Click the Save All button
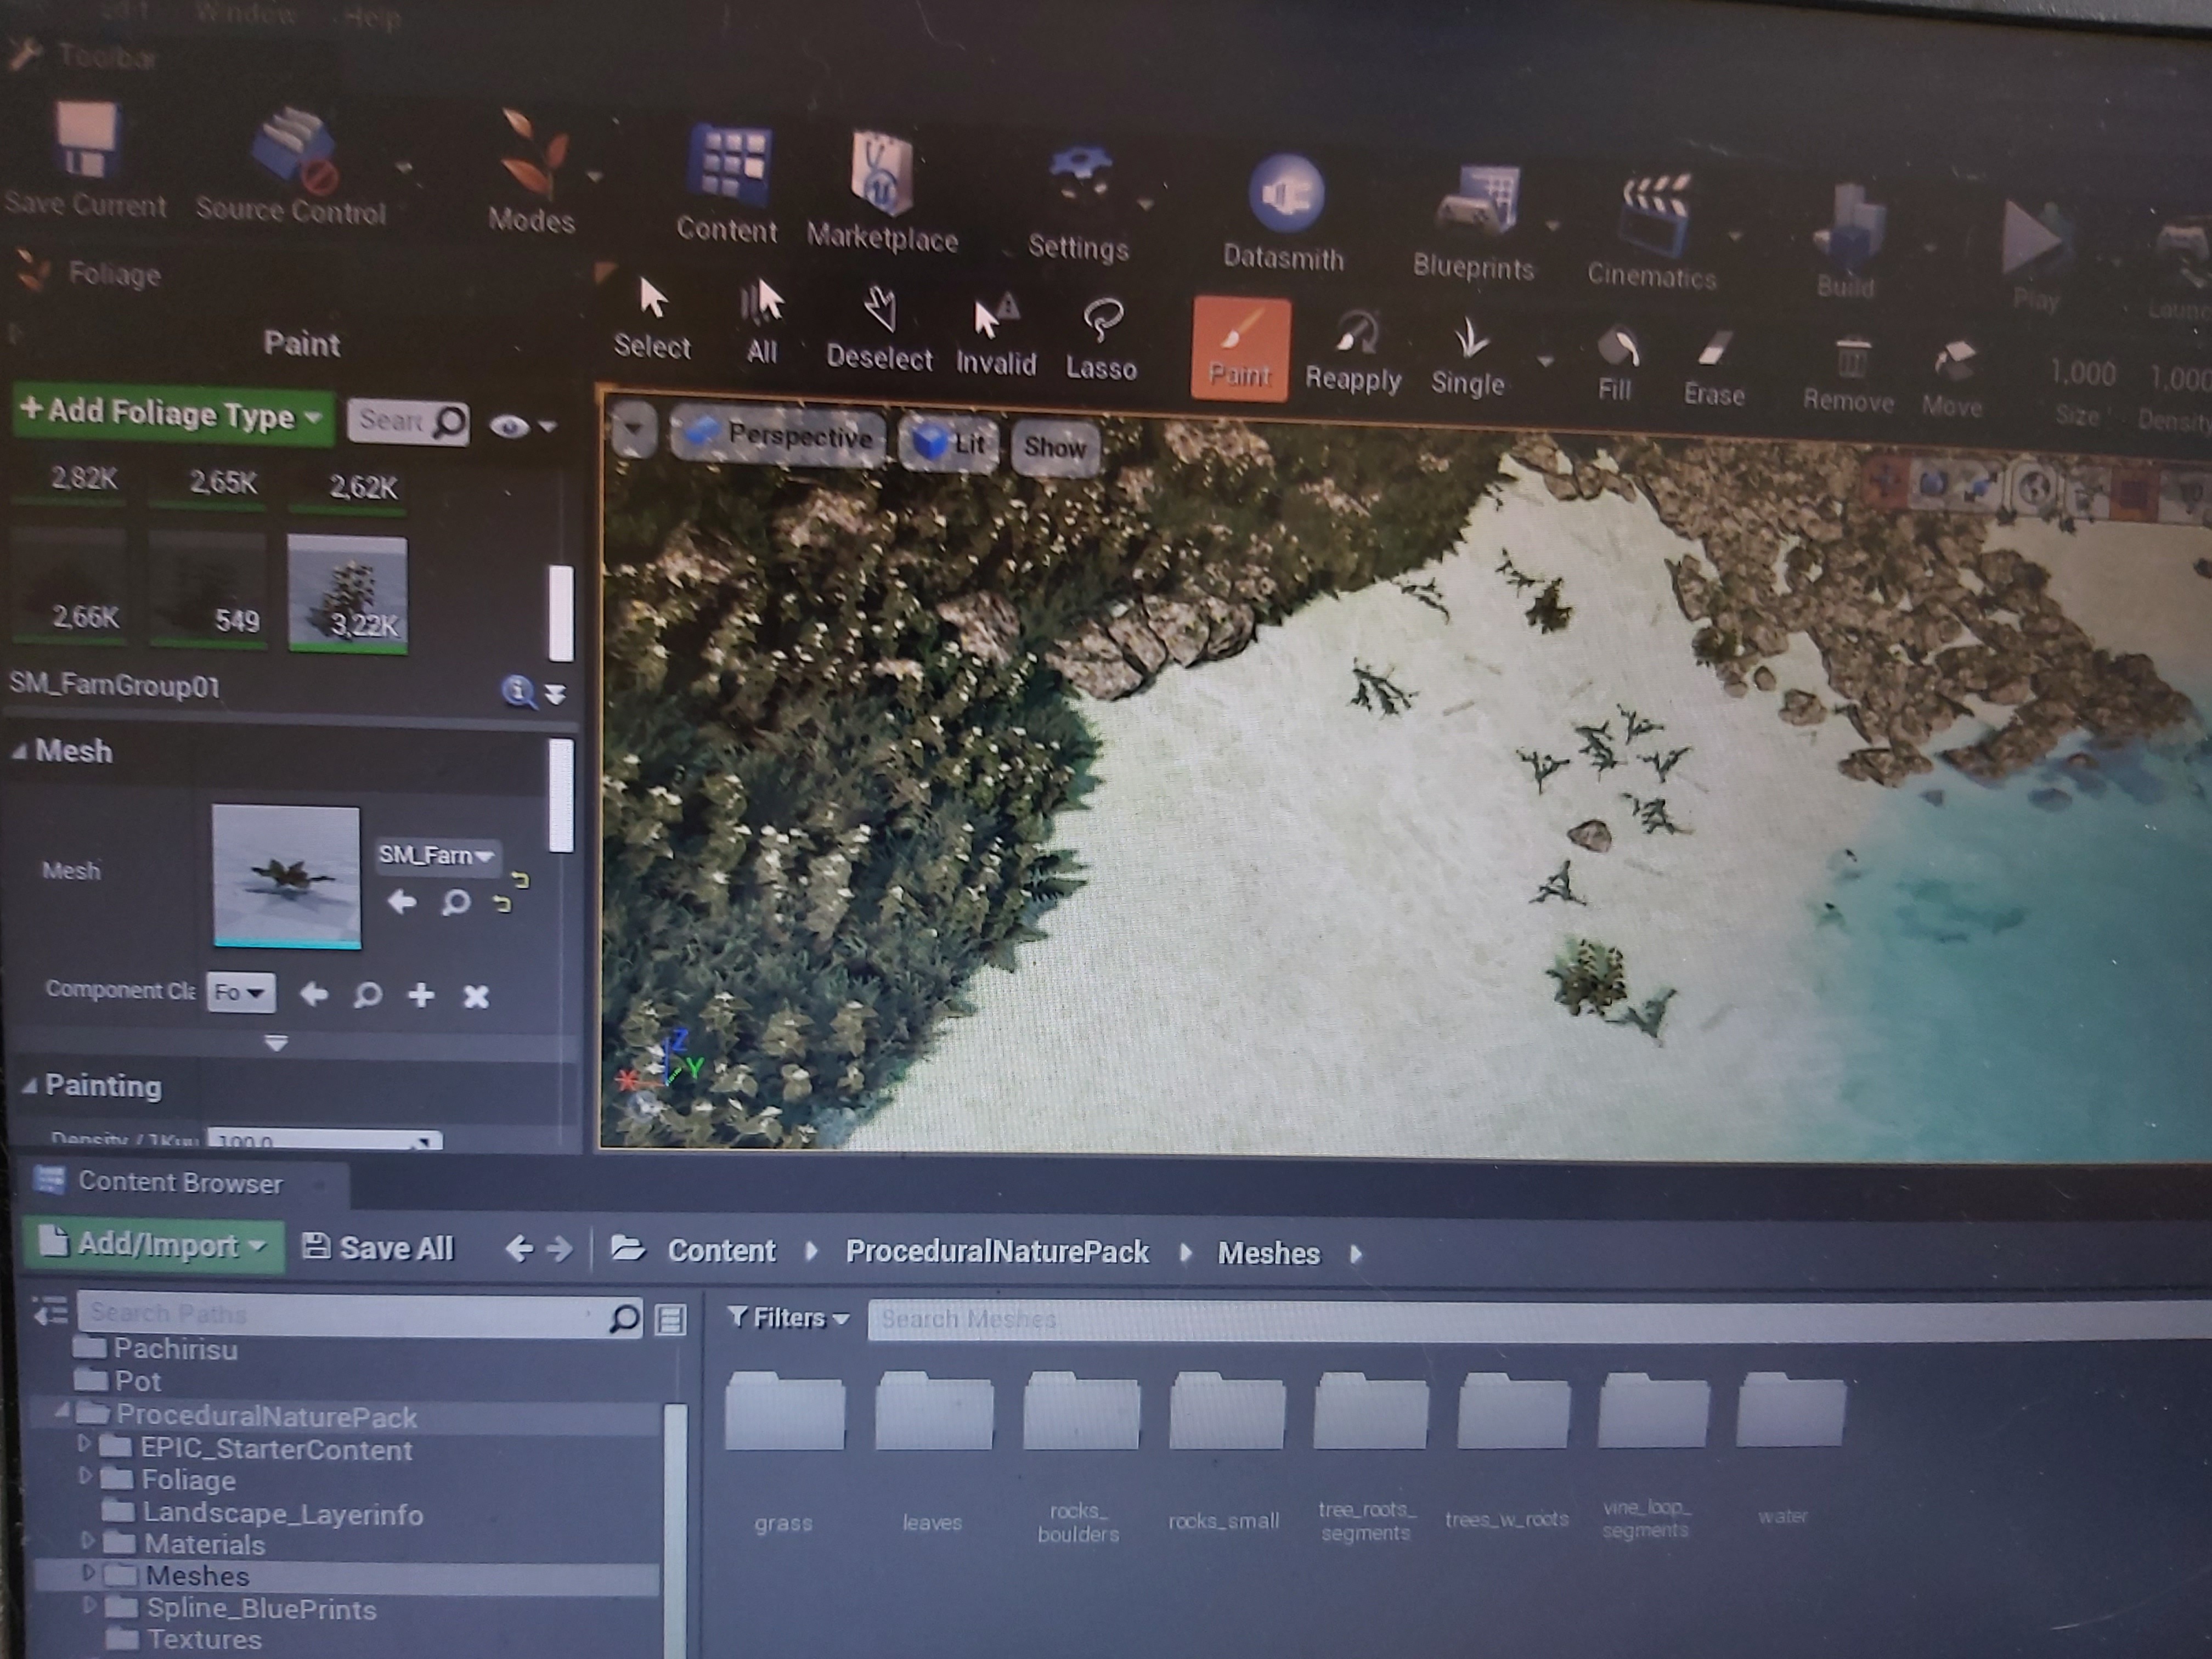 378,1248
